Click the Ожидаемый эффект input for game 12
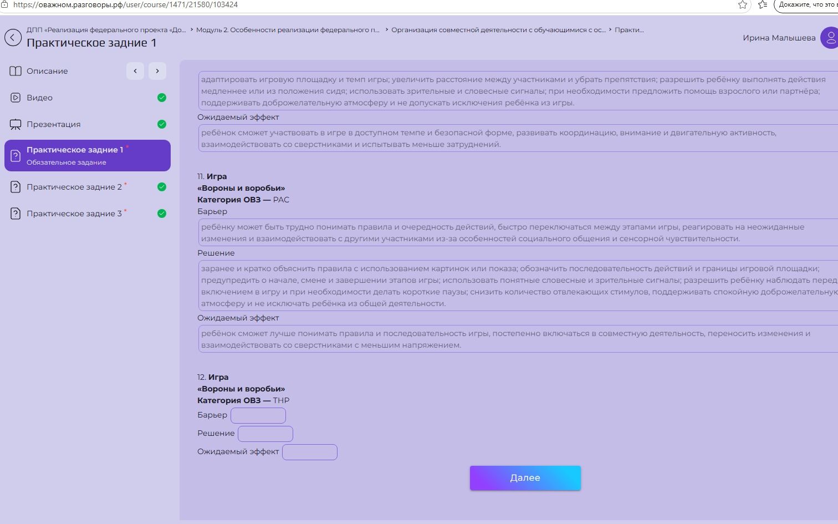 point(310,452)
